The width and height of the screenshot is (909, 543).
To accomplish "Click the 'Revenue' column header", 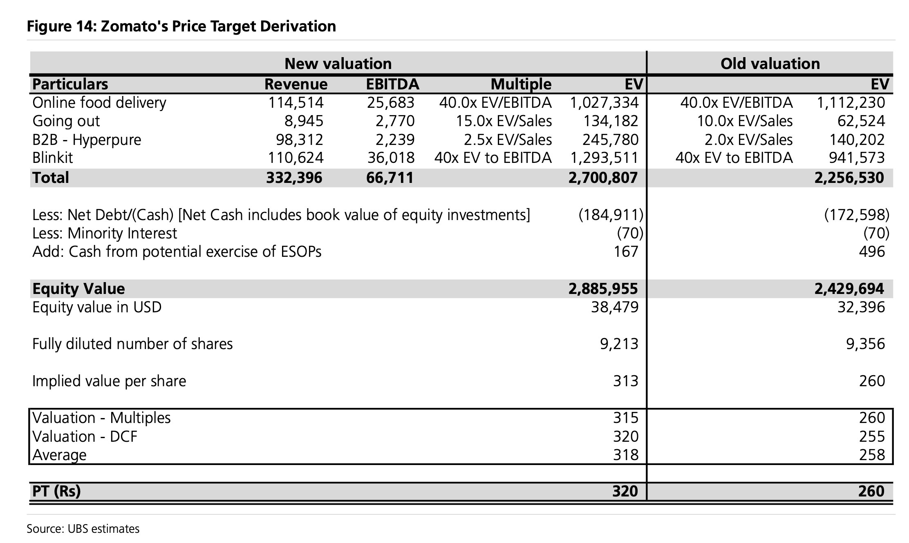I will (296, 85).
